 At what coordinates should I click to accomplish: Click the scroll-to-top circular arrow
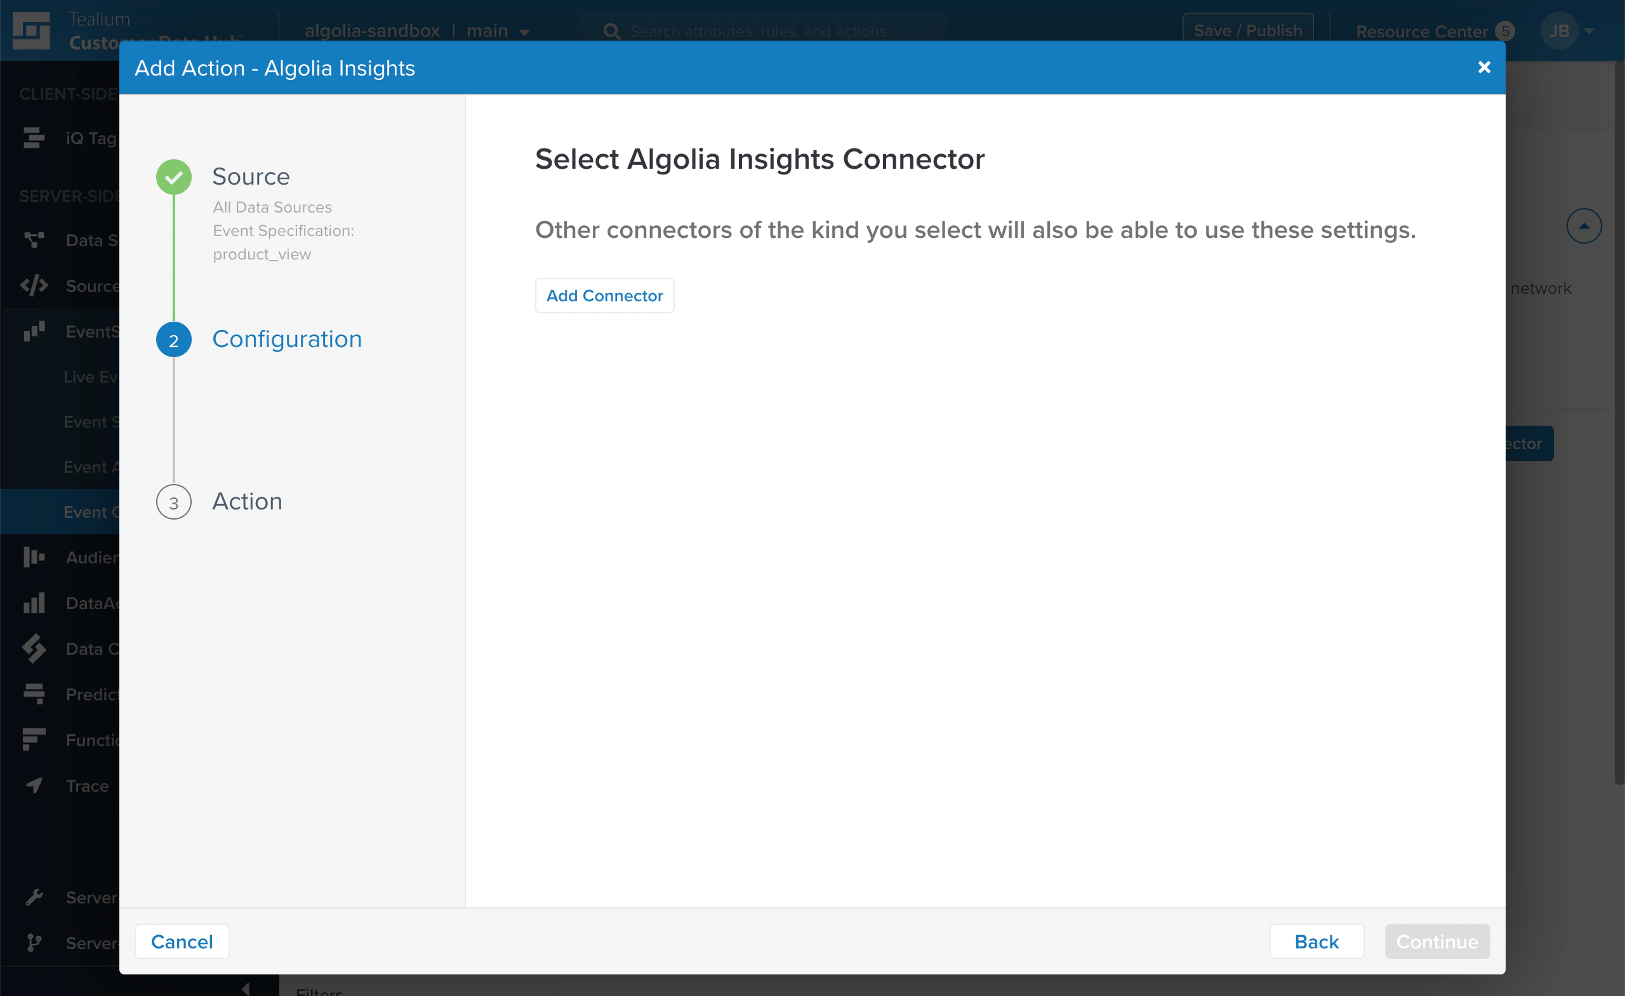1584,225
